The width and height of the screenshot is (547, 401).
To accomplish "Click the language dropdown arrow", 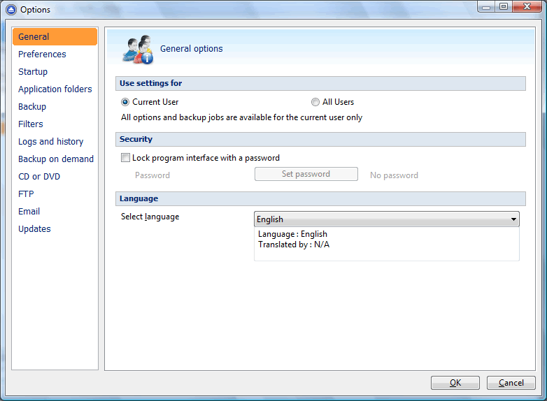I will 513,219.
